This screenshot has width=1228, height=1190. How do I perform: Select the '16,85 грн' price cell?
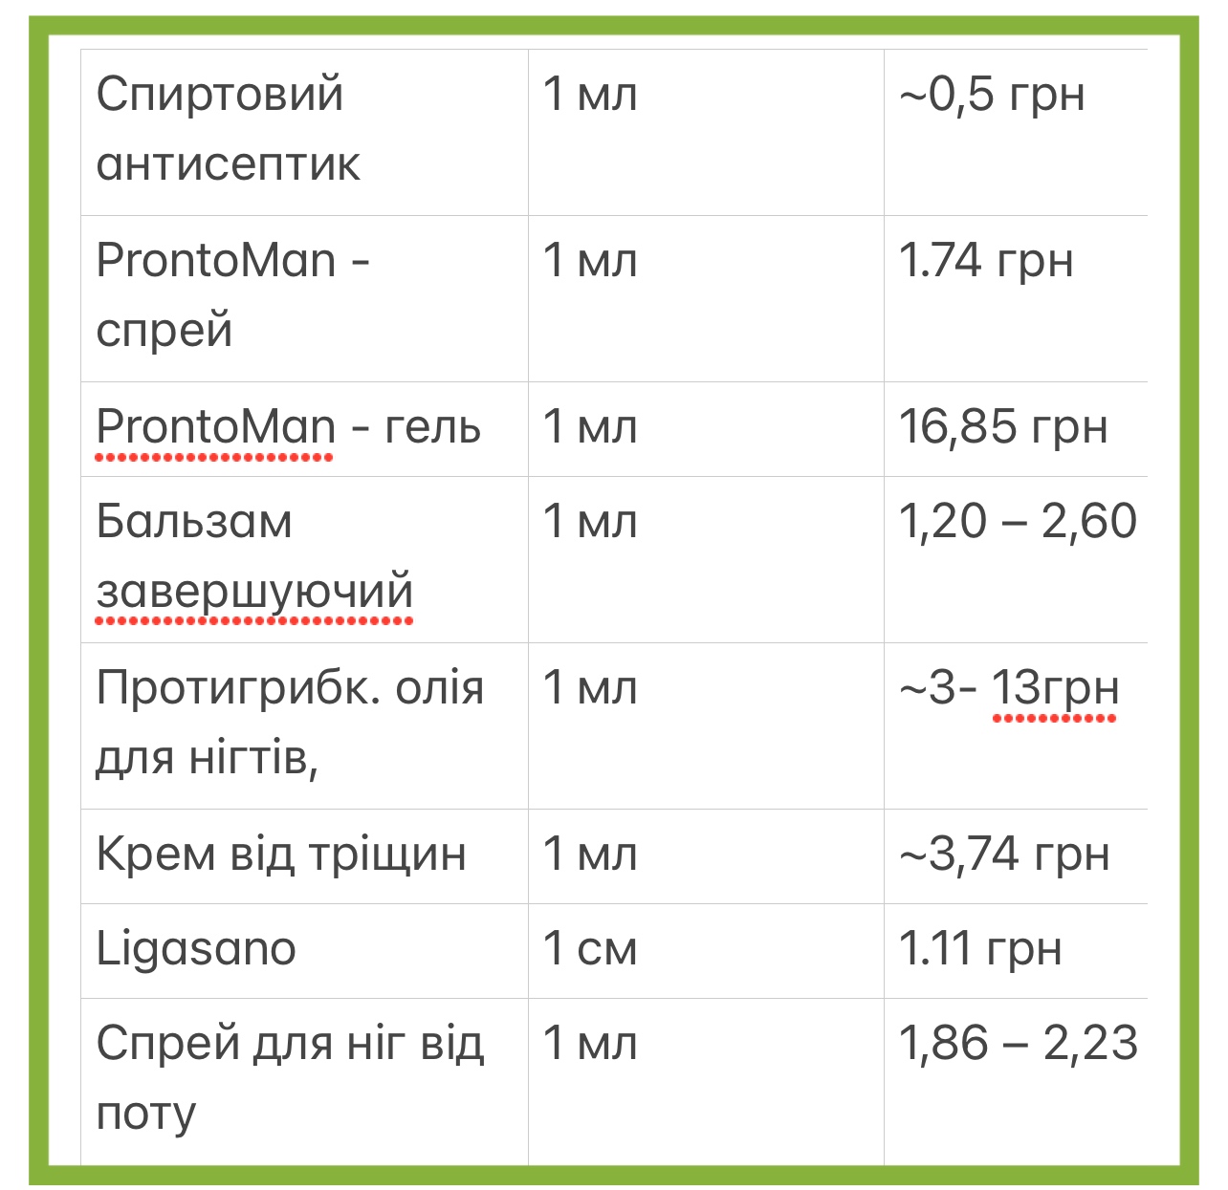tap(1016, 429)
